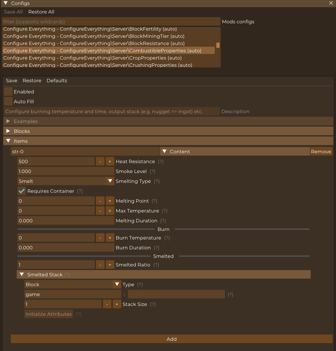This screenshot has width=336, height=351.
Task: Click the Add button at the bottom
Action: (172, 339)
